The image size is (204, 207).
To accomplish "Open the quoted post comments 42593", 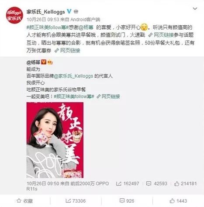I will tap(156, 183).
